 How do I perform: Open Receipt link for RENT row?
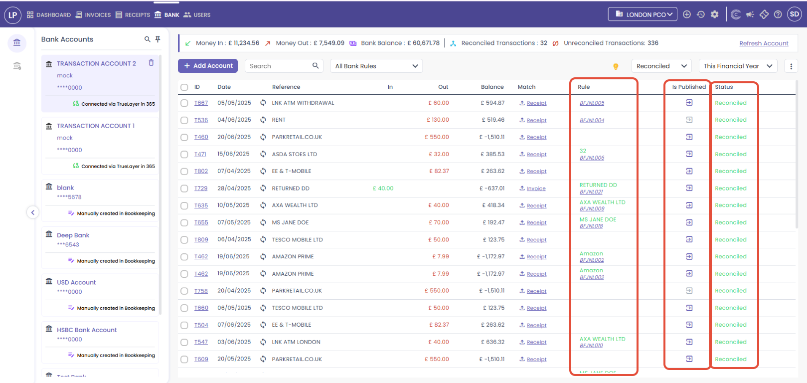tap(536, 120)
